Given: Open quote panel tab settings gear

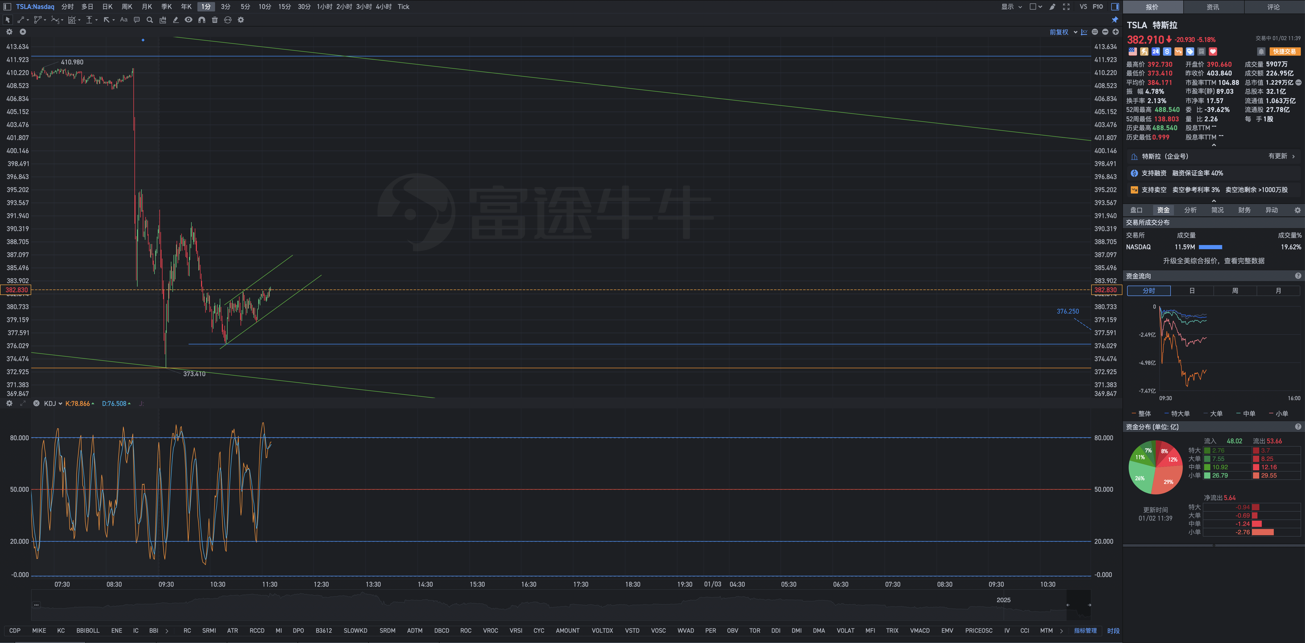Looking at the screenshot, I should point(1297,210).
